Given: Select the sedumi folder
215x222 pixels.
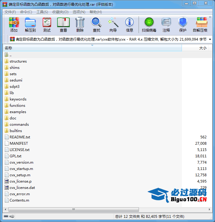Looking at the screenshot, I should pyautogui.click(x=16, y=80).
